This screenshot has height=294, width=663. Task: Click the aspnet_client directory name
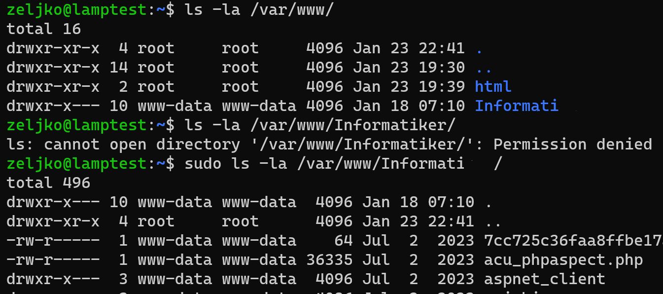[545, 279]
